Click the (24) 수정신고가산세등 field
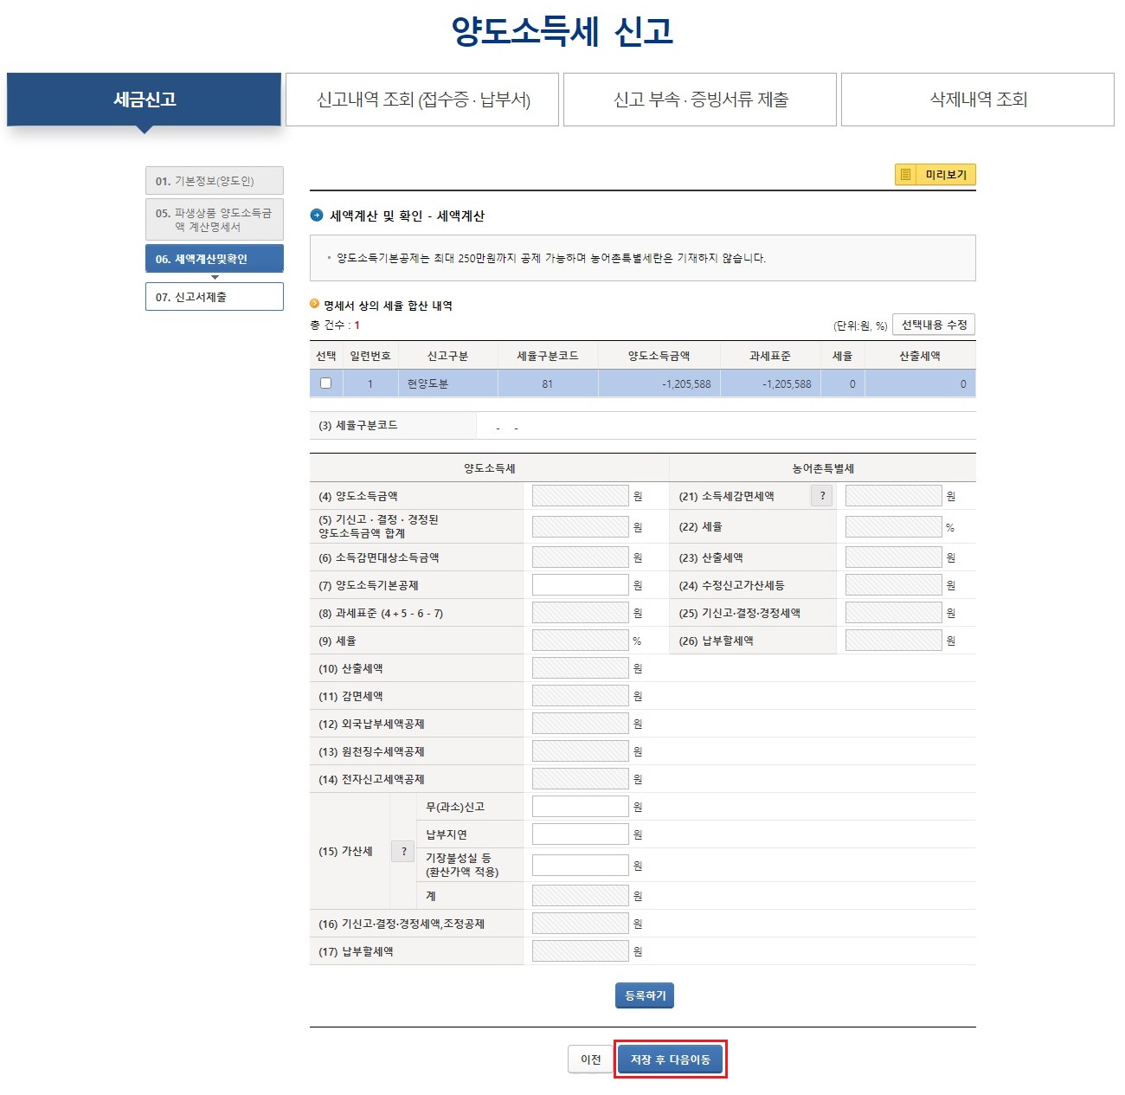The image size is (1125, 1095). point(894,585)
